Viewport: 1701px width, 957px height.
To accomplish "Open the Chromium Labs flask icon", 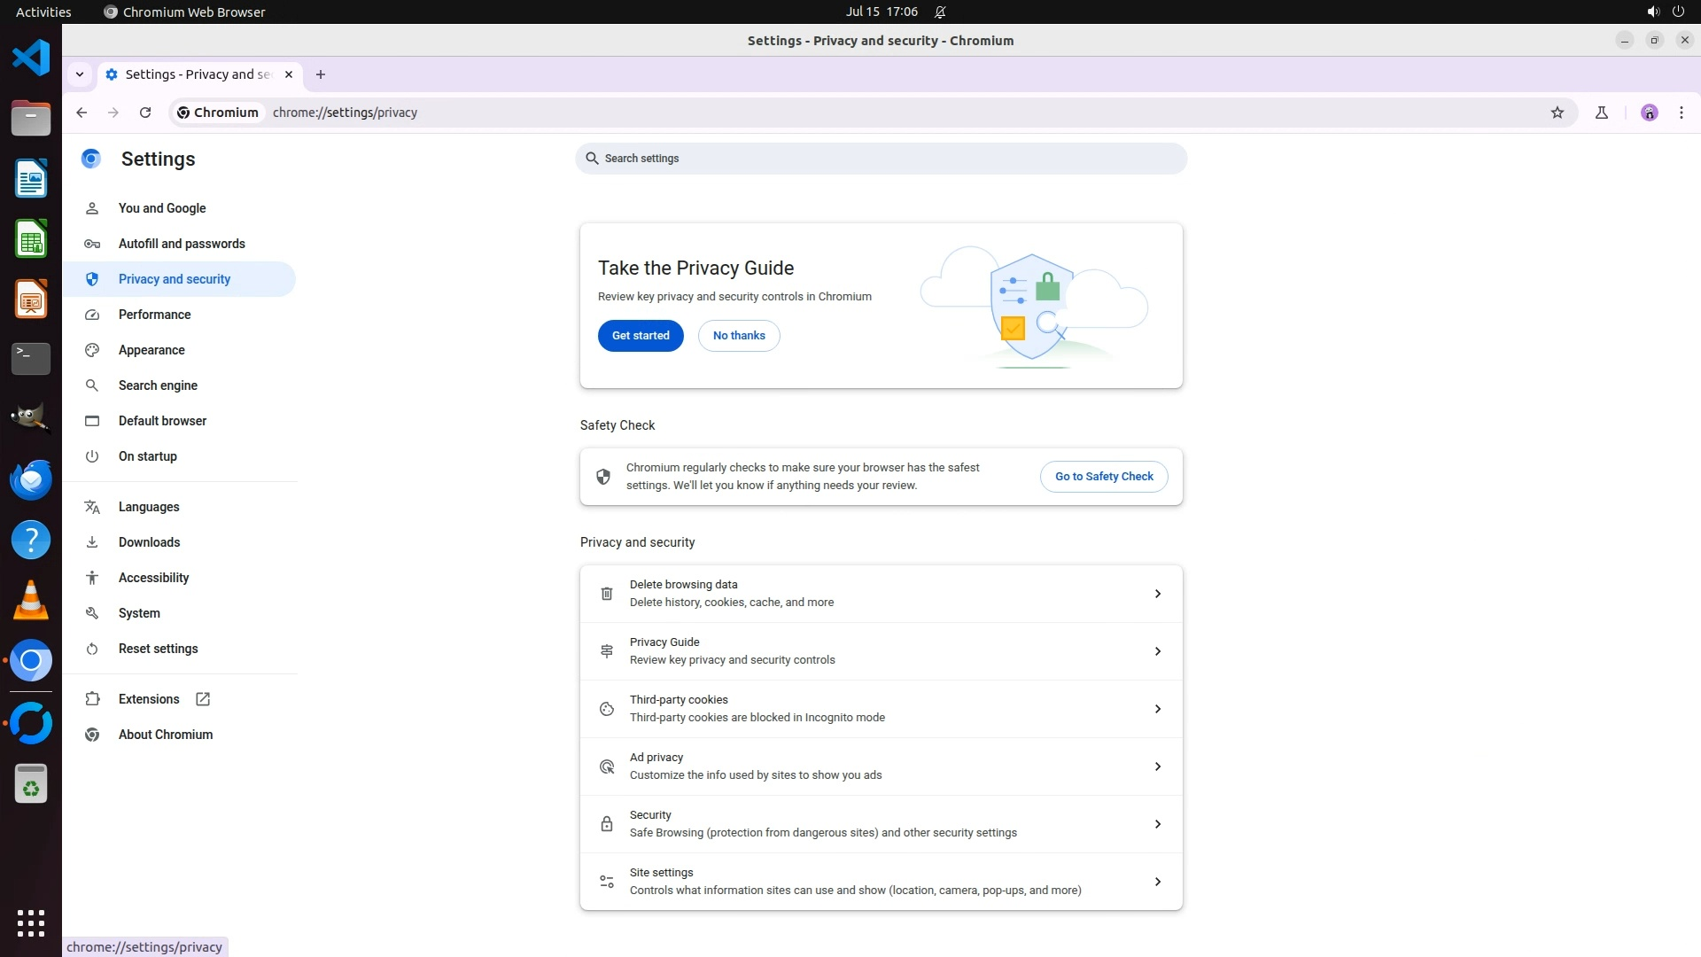I will (1601, 113).
